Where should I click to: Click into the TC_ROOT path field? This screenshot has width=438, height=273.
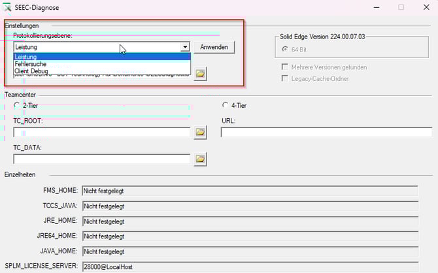click(101, 133)
